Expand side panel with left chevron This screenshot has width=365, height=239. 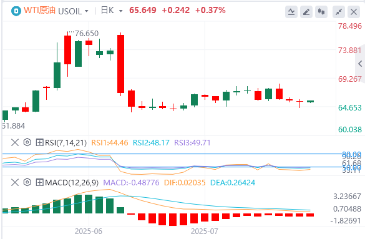tap(360, 64)
